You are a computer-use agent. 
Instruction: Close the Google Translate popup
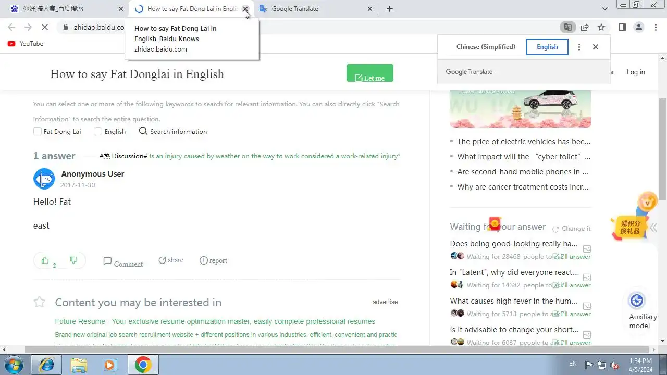pos(596,47)
